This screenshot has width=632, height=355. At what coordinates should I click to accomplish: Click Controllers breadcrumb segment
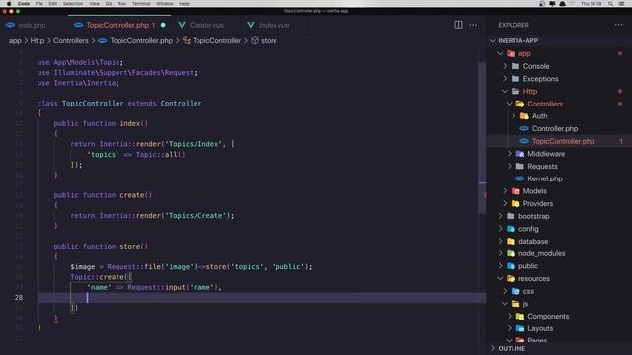(x=70, y=41)
